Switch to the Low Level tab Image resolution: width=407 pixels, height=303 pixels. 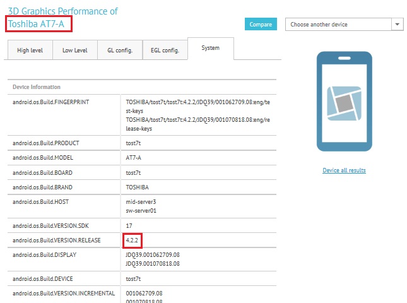coord(75,50)
